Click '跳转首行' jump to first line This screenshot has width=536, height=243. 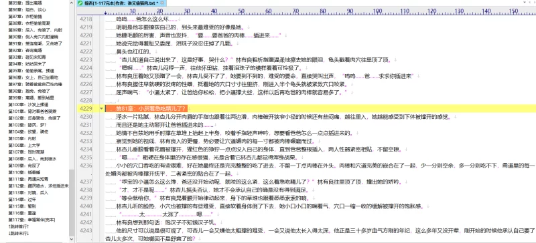19,226
